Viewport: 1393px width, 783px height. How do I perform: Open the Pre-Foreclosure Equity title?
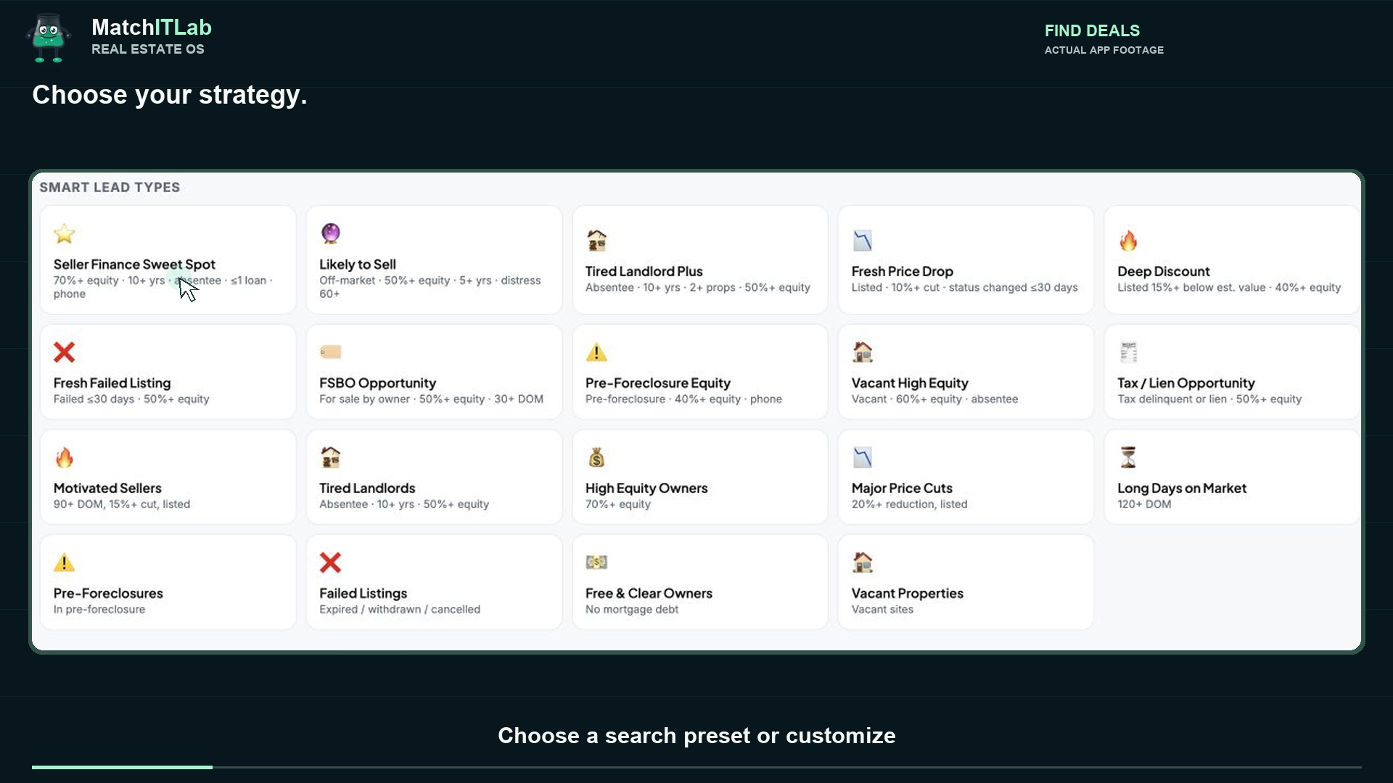[658, 383]
